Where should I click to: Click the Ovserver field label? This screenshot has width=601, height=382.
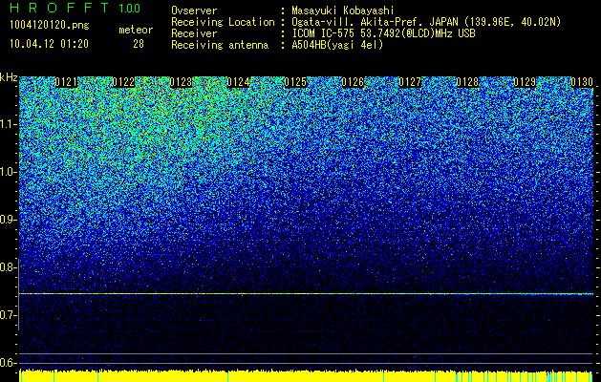coord(194,11)
